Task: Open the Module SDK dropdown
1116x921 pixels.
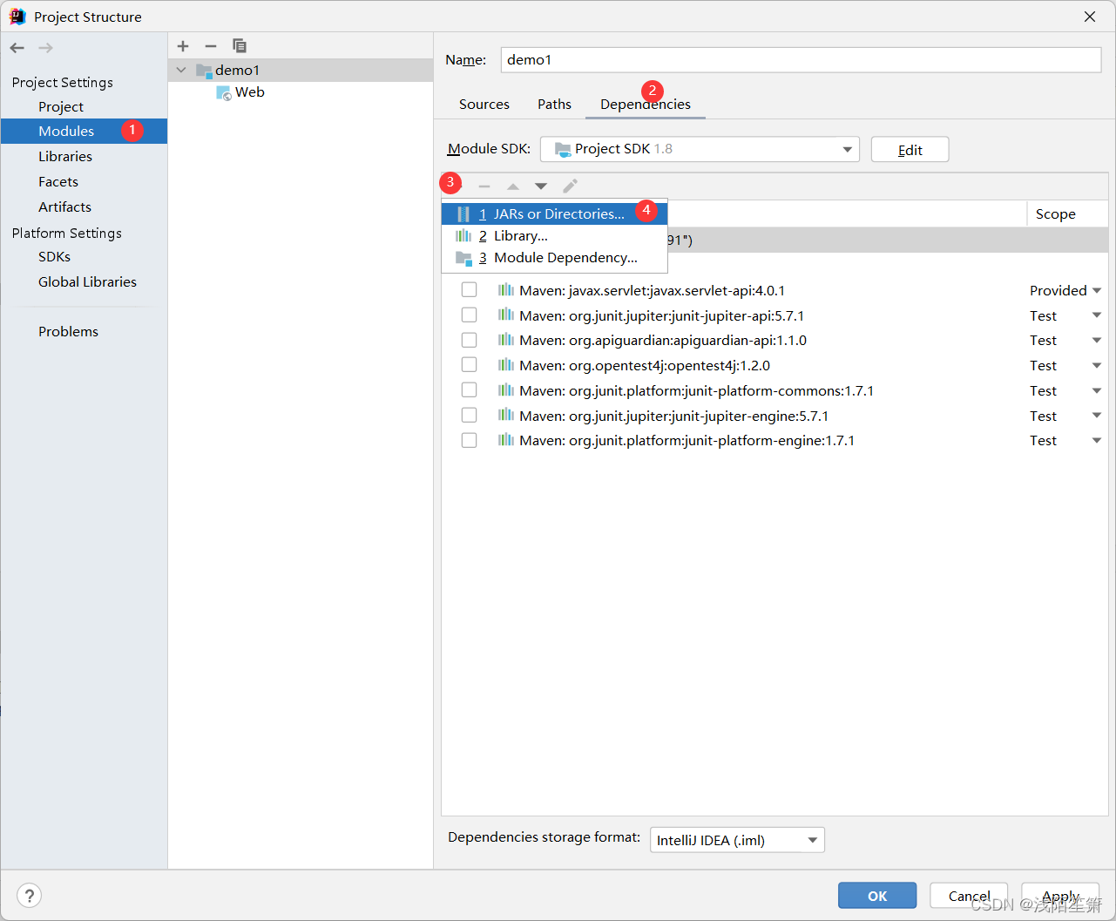Action: click(846, 149)
